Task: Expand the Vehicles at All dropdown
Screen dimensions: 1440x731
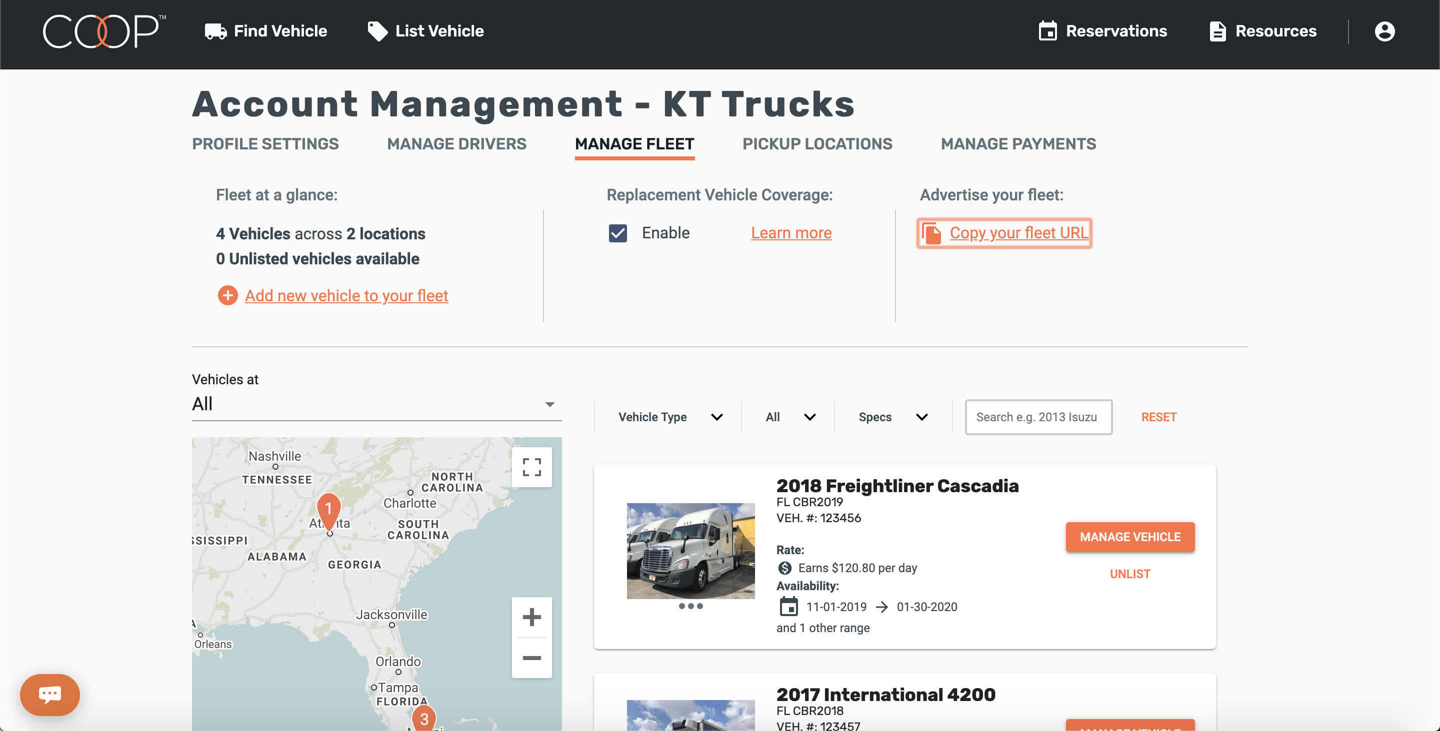Action: click(x=376, y=404)
